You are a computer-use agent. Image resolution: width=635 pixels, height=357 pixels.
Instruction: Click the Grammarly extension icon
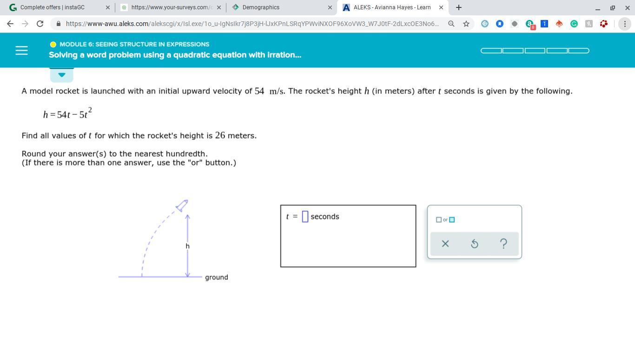tap(574, 24)
